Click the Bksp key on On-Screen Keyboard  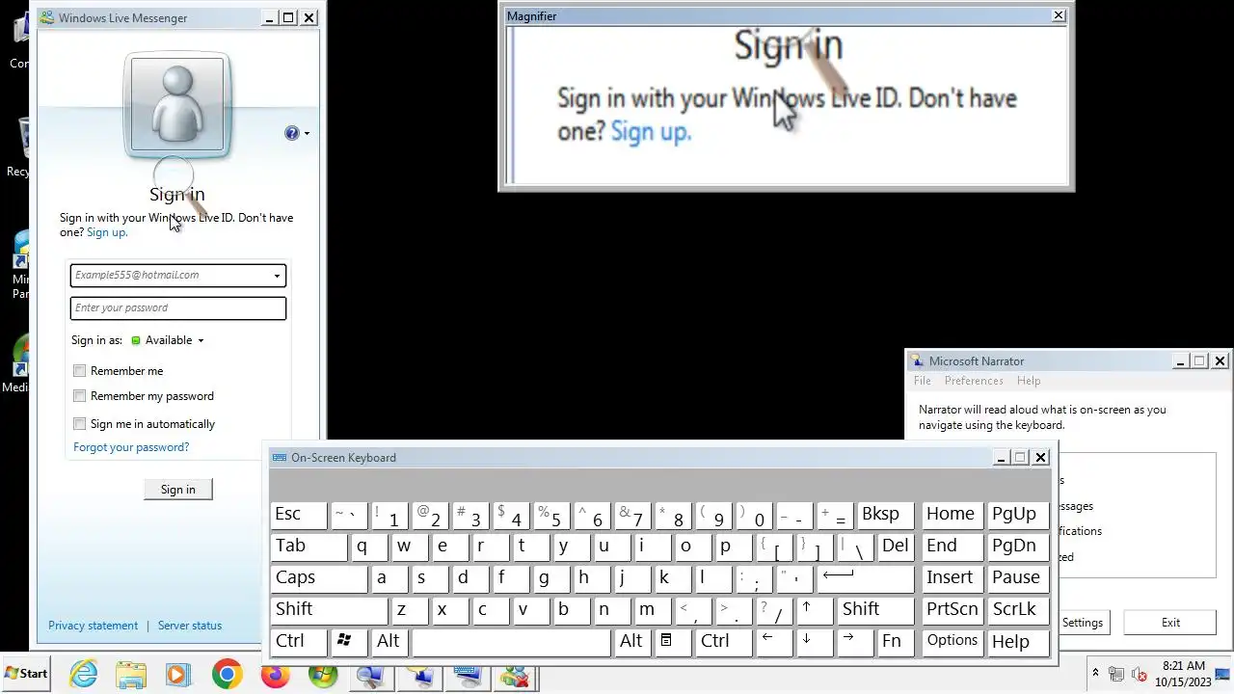[x=885, y=515]
